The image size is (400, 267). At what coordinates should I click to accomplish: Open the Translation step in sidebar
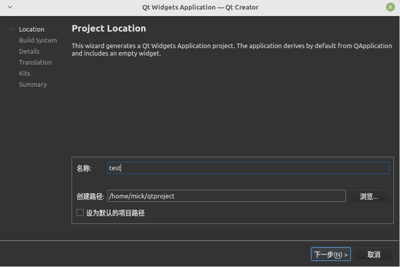[x=35, y=62]
